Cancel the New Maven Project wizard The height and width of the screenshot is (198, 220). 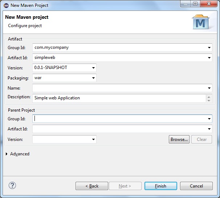[x=196, y=186]
